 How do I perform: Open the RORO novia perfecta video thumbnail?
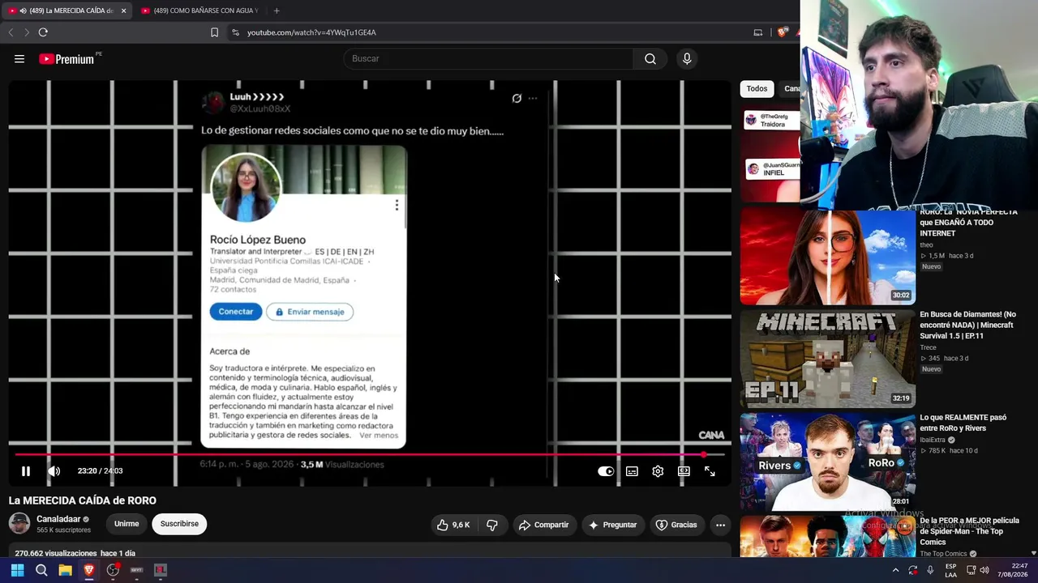[827, 257]
